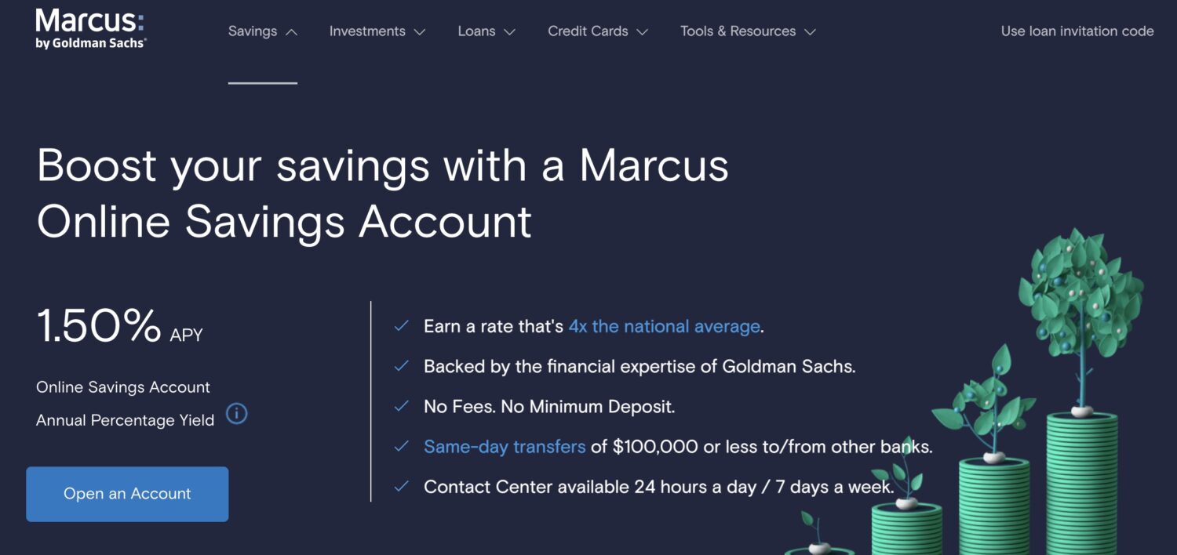Click the Same-day transfers link
1177x555 pixels.
(505, 446)
